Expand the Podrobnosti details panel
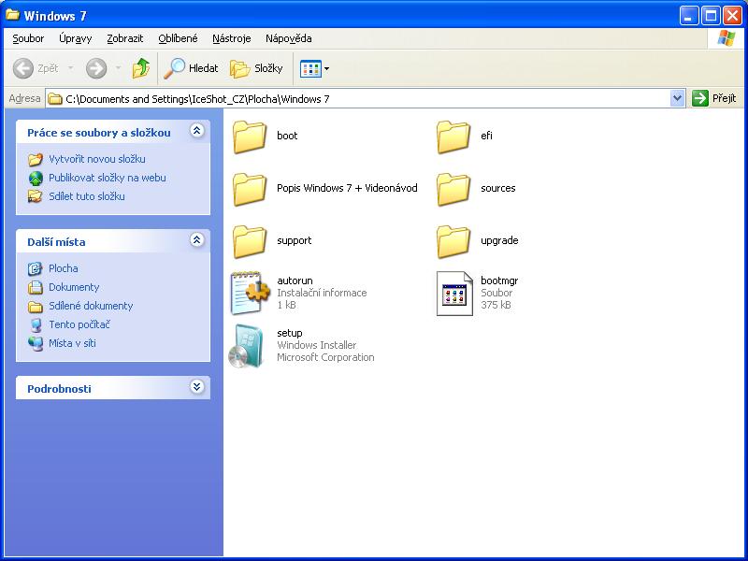Image resolution: width=748 pixels, height=561 pixels. 196,387
